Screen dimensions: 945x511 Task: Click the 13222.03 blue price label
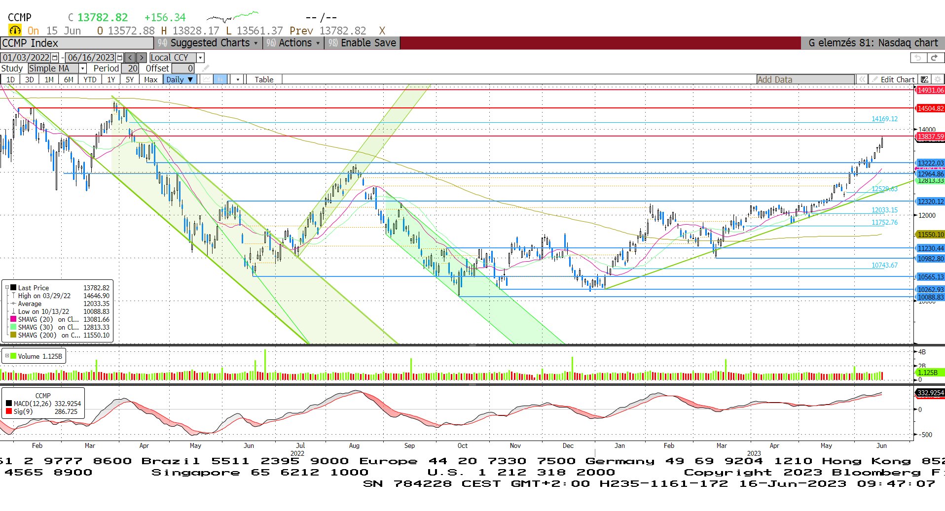tap(930, 163)
